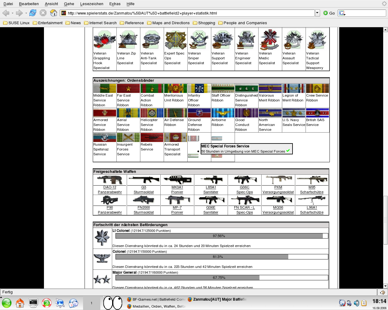The image size is (388, 310).
Task: Open the Lesezeichen menu
Action: [x=92, y=4]
